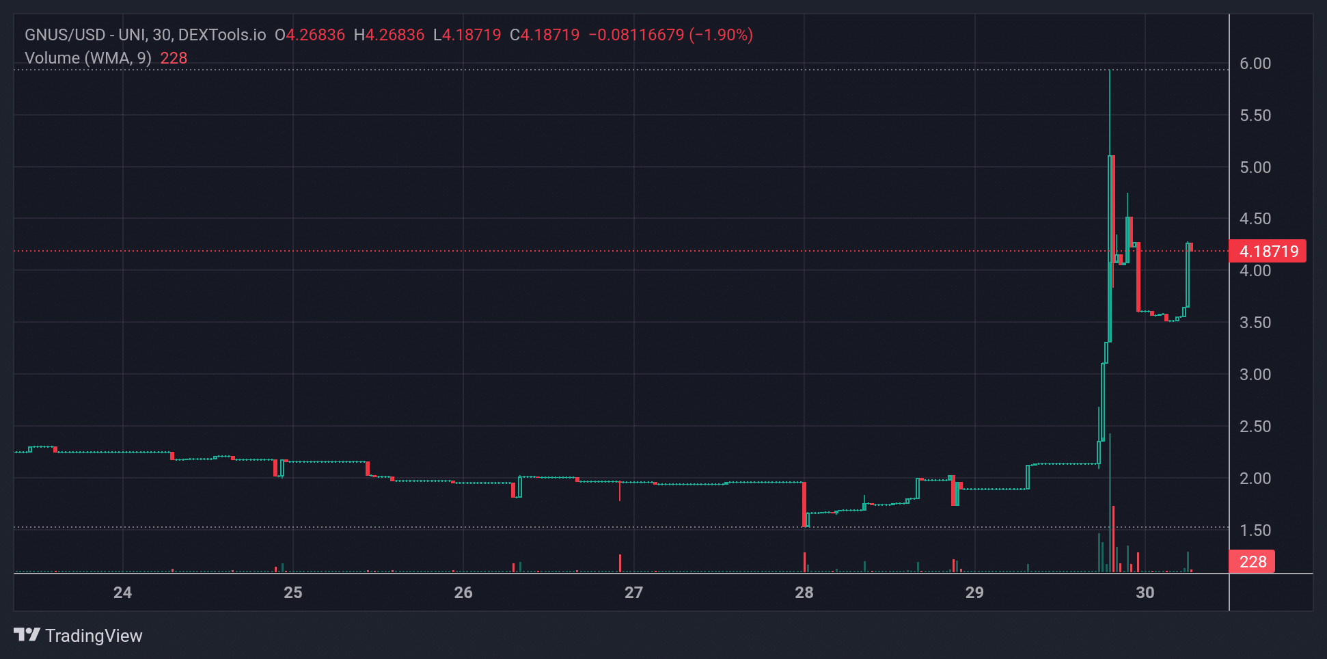Click the 3.00 price axis label
This screenshot has width=1327, height=659.
pos(1255,375)
